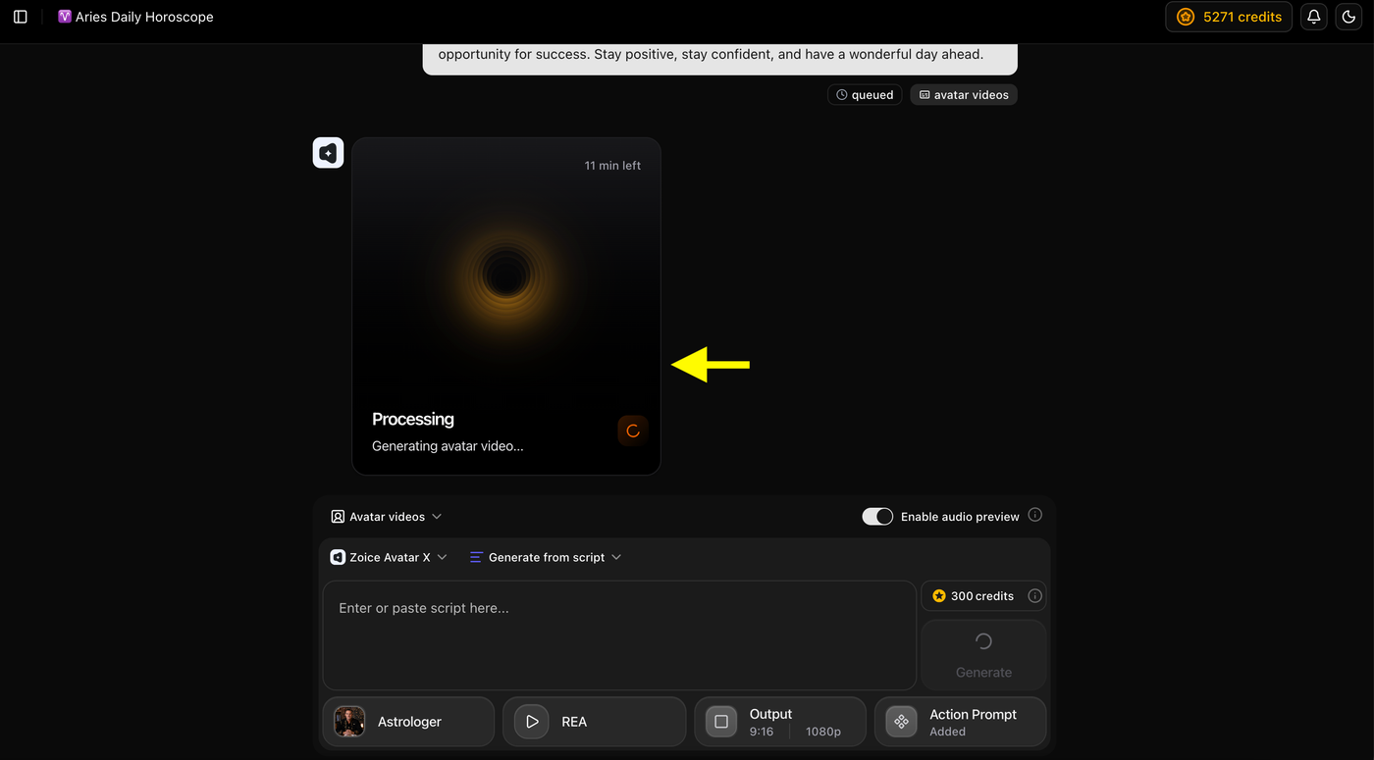Click the REA voice play icon
The width and height of the screenshot is (1374, 760).
click(532, 722)
